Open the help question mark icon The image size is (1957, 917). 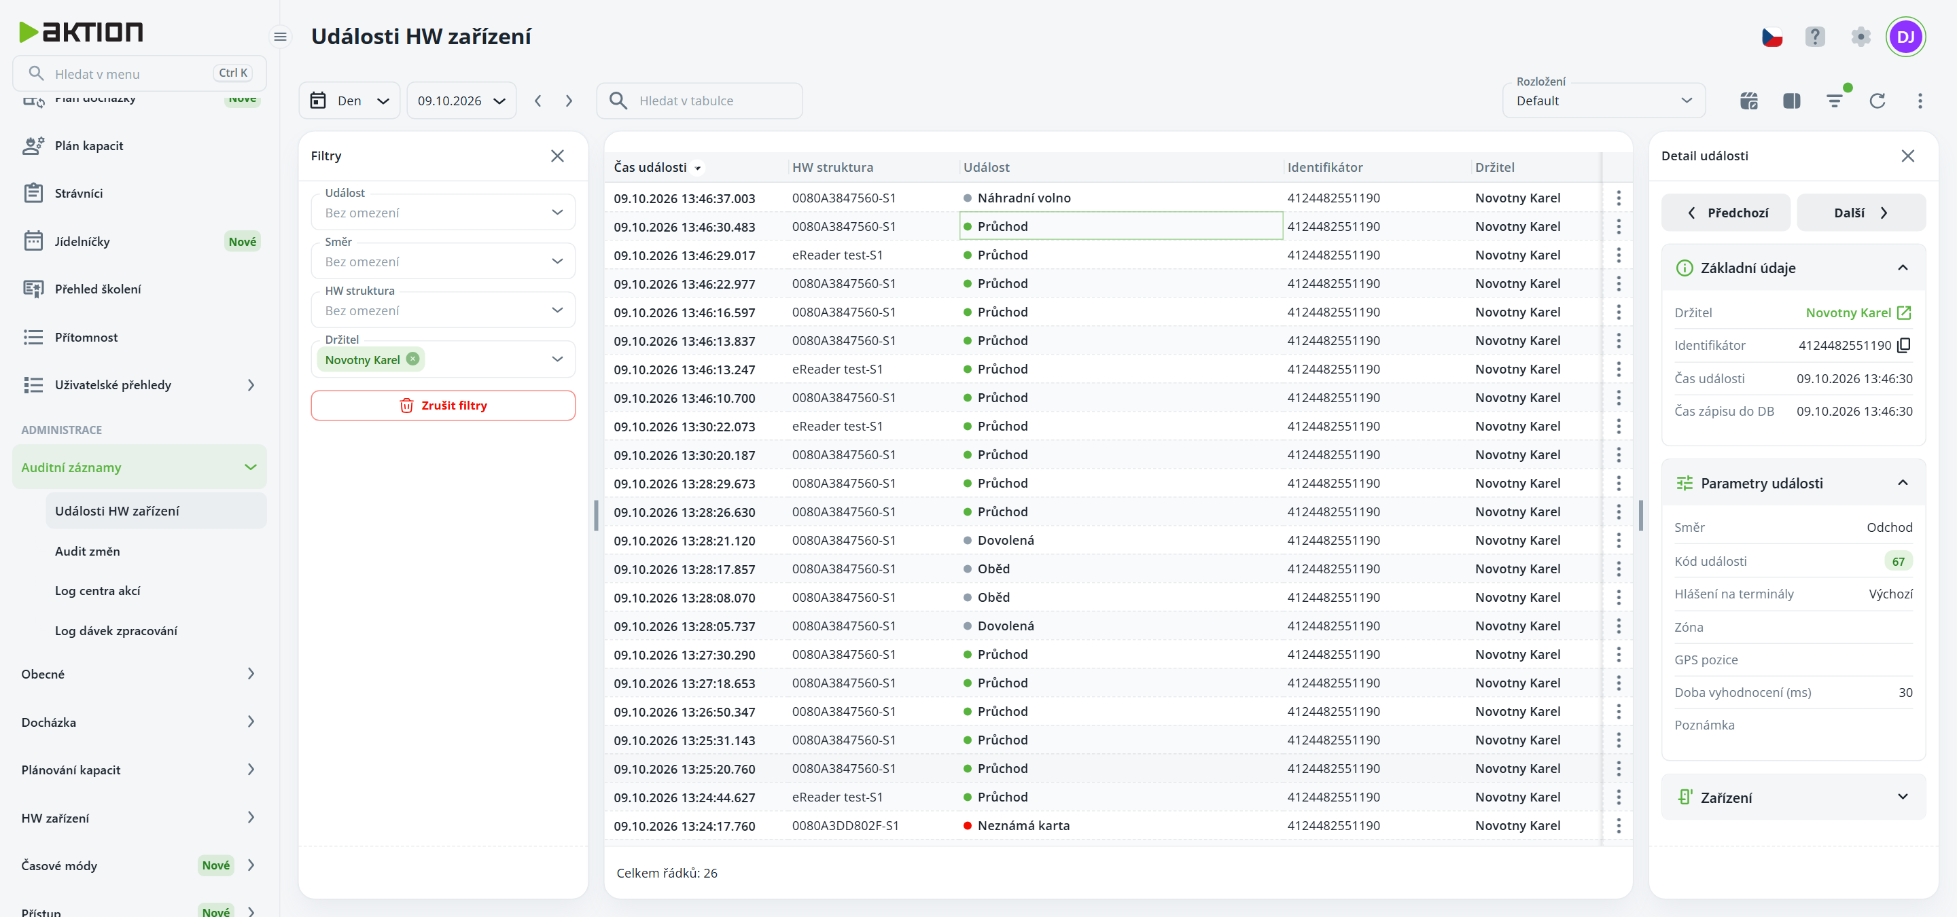pos(1815,37)
